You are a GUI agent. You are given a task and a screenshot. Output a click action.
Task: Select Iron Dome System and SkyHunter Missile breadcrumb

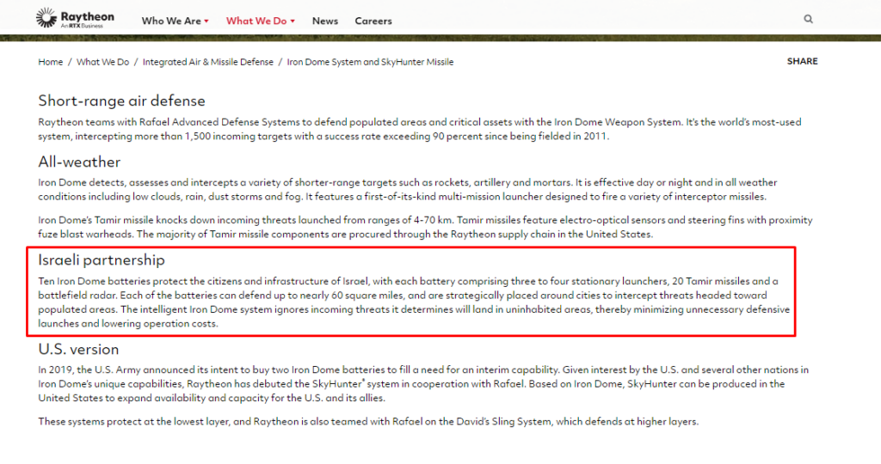(x=370, y=62)
